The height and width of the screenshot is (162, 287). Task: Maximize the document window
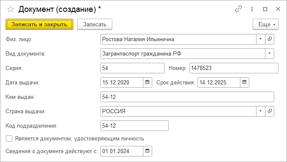tap(265, 9)
